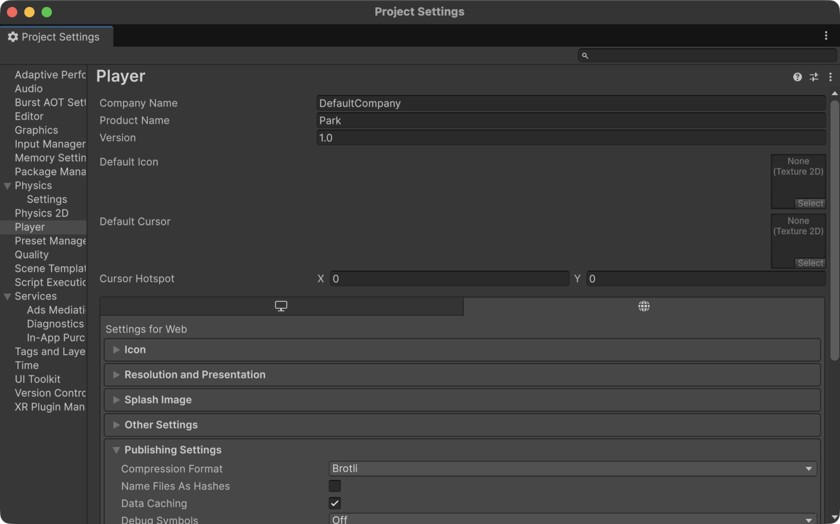
Task: Click Select for the Default Icon texture
Action: [x=810, y=204]
